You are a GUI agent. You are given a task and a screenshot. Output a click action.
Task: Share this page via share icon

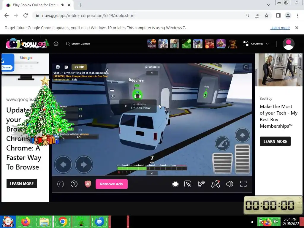(x=257, y=15)
